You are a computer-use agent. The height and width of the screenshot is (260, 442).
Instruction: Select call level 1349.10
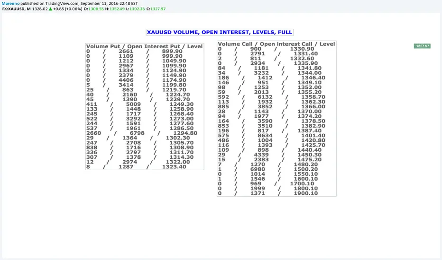(x=310, y=83)
